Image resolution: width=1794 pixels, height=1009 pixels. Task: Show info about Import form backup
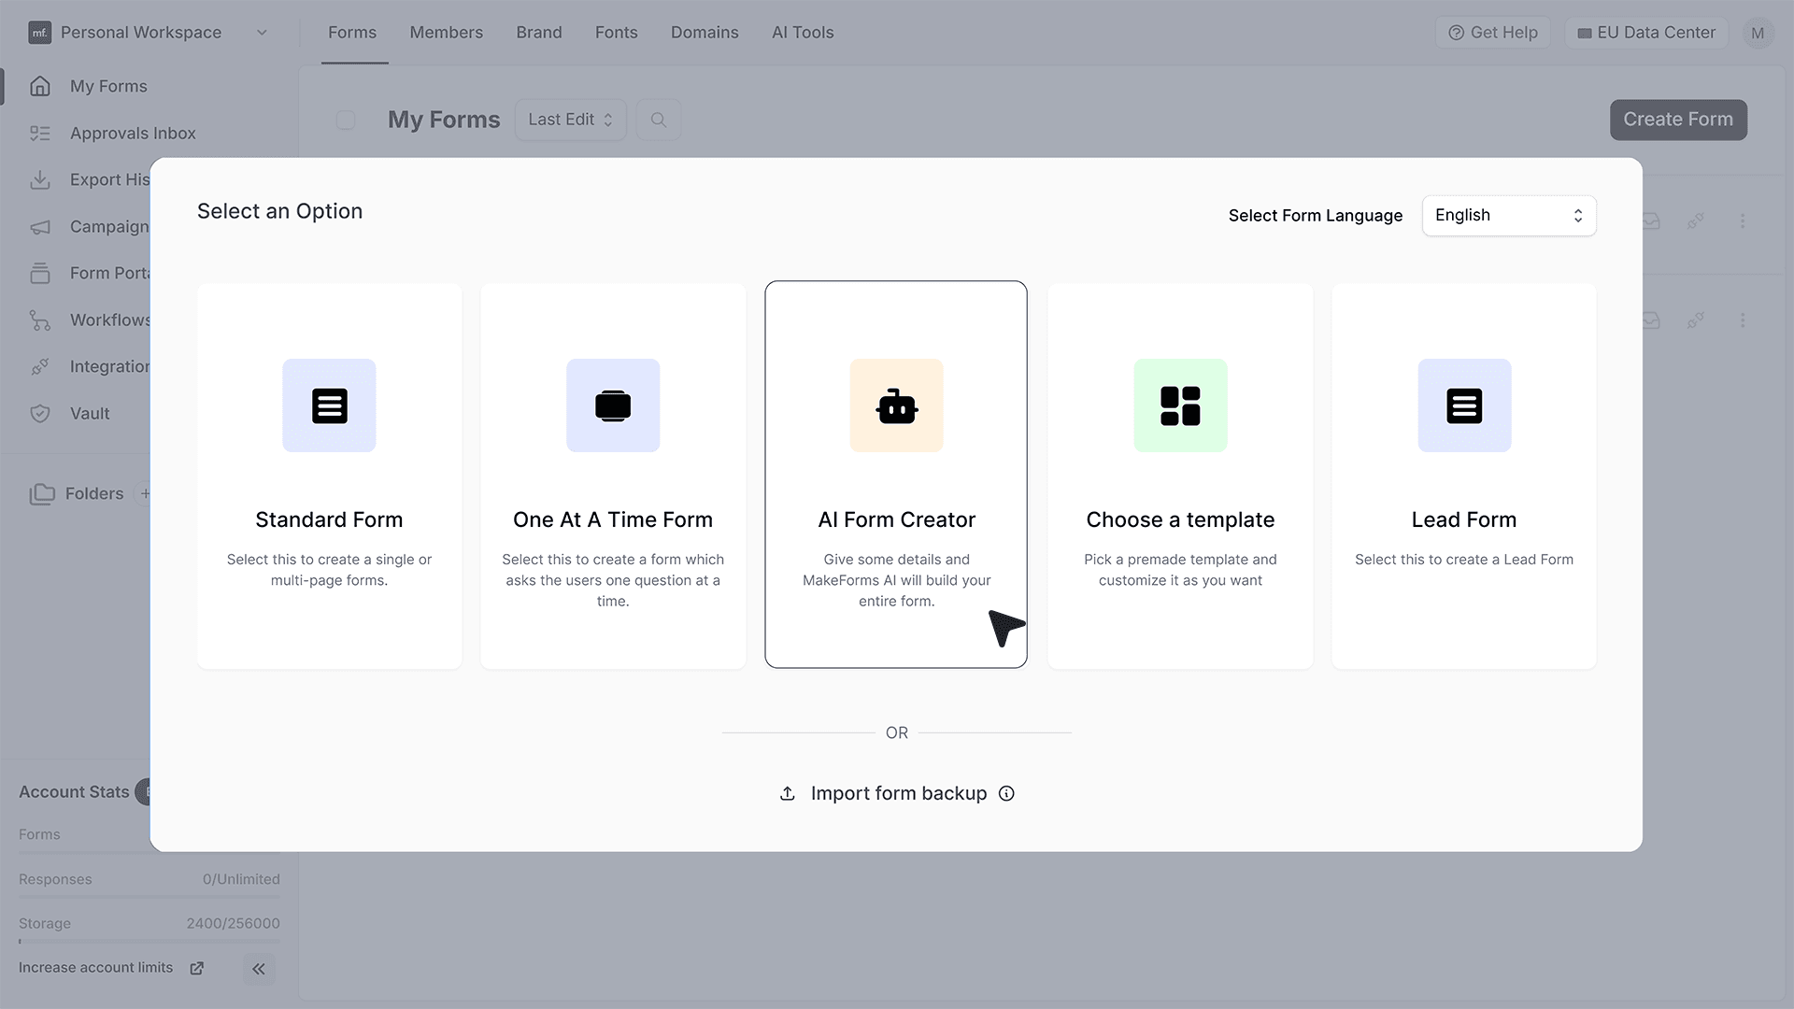click(1006, 793)
